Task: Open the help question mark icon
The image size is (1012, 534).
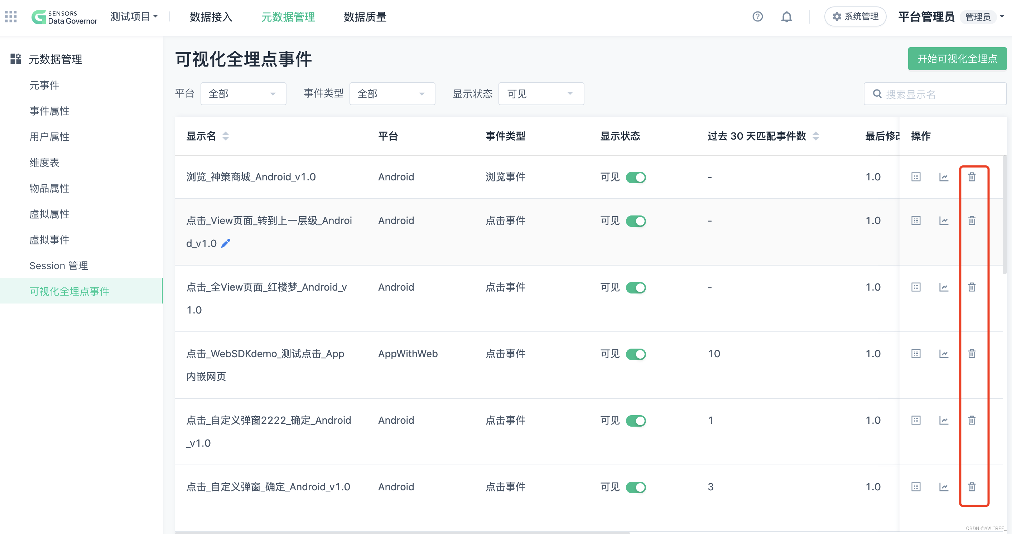Action: pos(757,17)
